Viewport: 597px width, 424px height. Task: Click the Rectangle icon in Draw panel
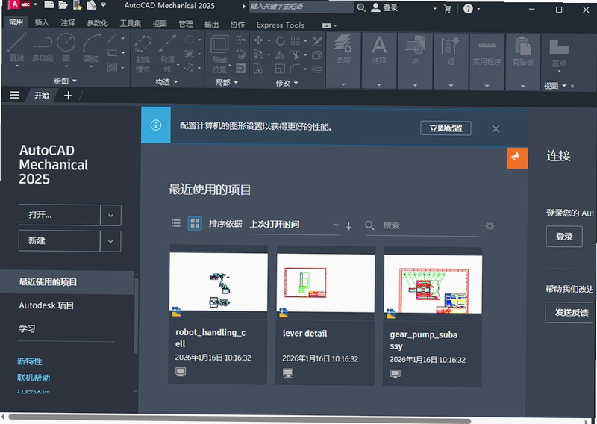click(x=112, y=52)
